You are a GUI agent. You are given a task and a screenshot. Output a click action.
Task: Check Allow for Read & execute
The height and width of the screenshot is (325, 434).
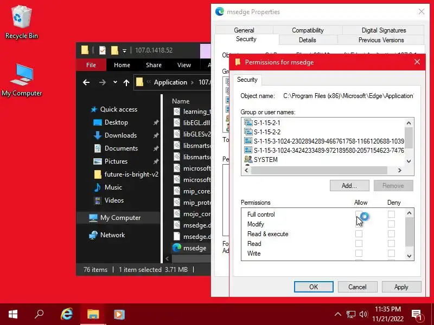pos(359,234)
